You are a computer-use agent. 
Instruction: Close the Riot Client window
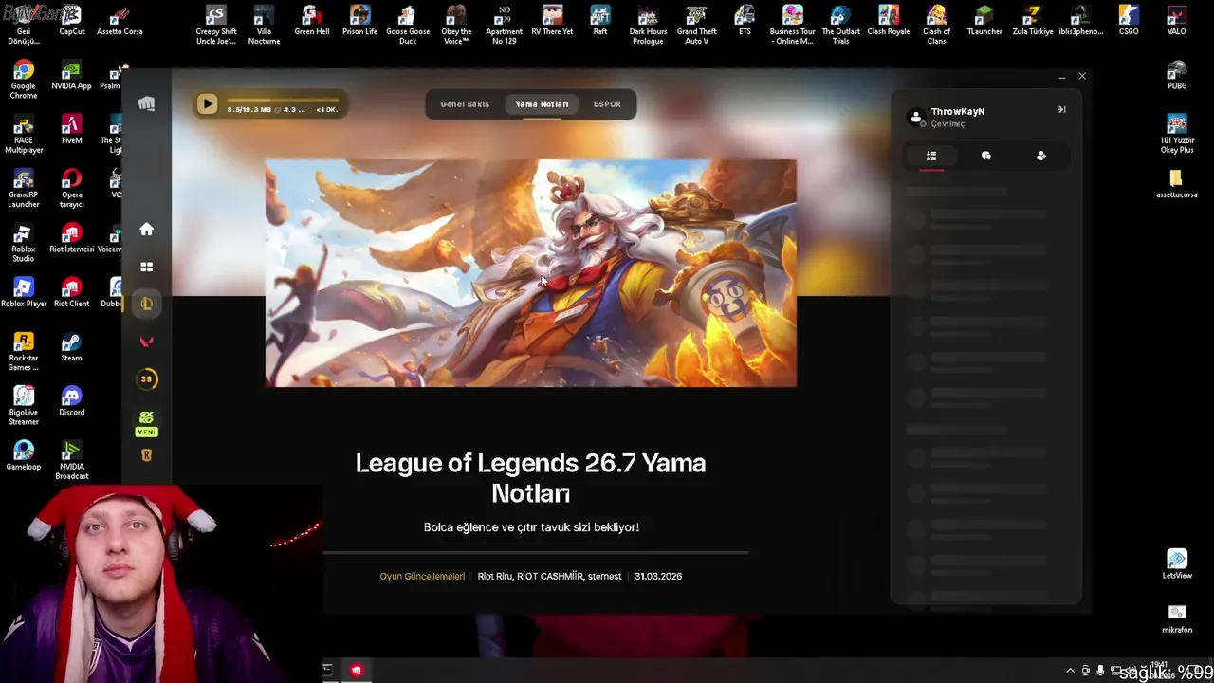coord(1082,77)
